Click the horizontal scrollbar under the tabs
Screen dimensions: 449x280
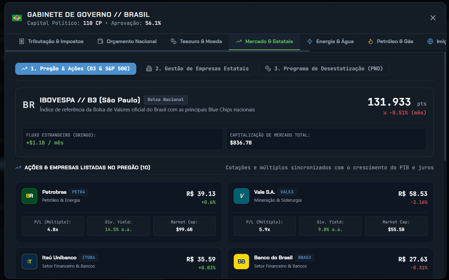pyautogui.click(x=157, y=51)
